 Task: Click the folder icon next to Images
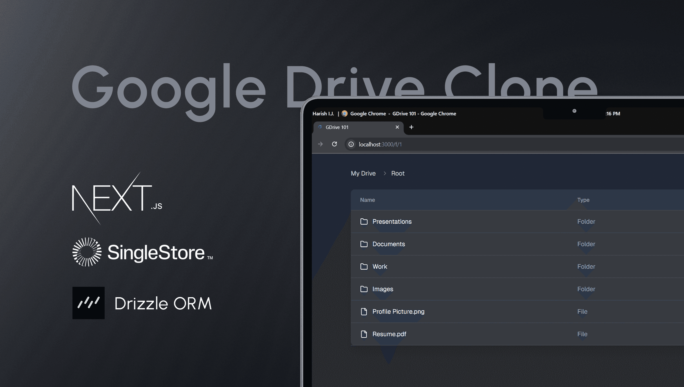(364, 289)
